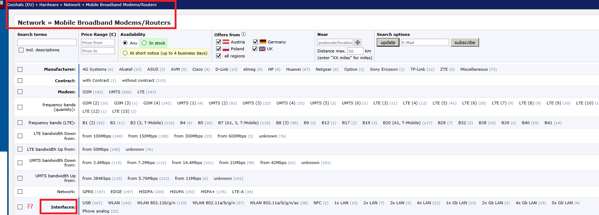Choose LTE uplink from 50Mbps
Screen dimensions: 599x215
point(95,149)
